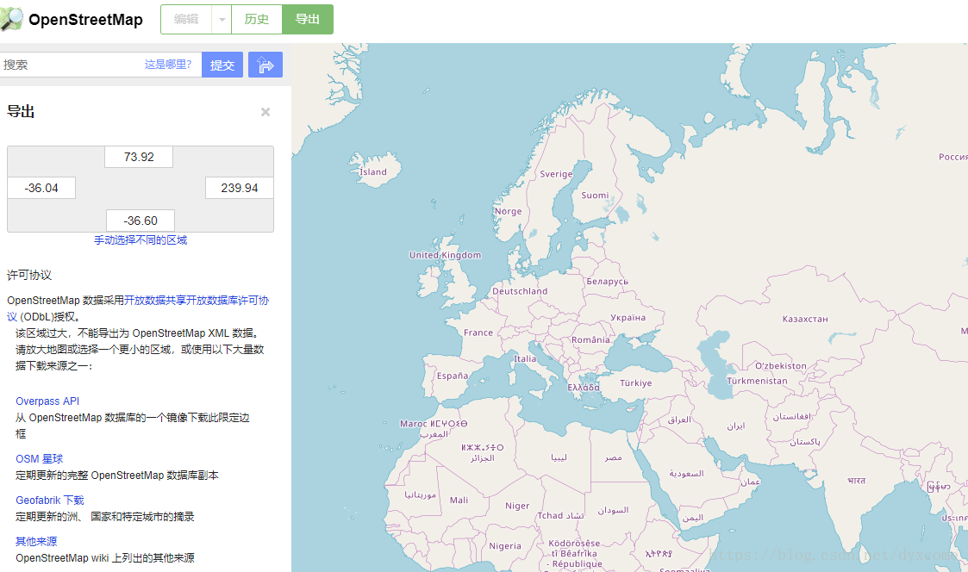Viewport: 968px width, 572px height.
Task: Expand the 编辑 dropdown arrow
Action: coord(222,19)
